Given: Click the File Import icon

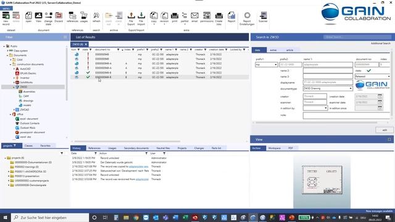Looking at the screenshot, I should coord(141,18).
